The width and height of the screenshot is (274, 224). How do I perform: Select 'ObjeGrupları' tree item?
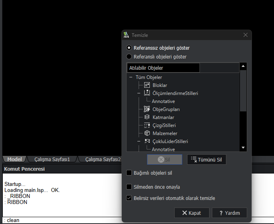click(x=166, y=109)
